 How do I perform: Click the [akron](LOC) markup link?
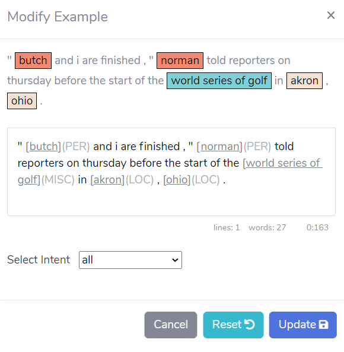click(x=122, y=180)
